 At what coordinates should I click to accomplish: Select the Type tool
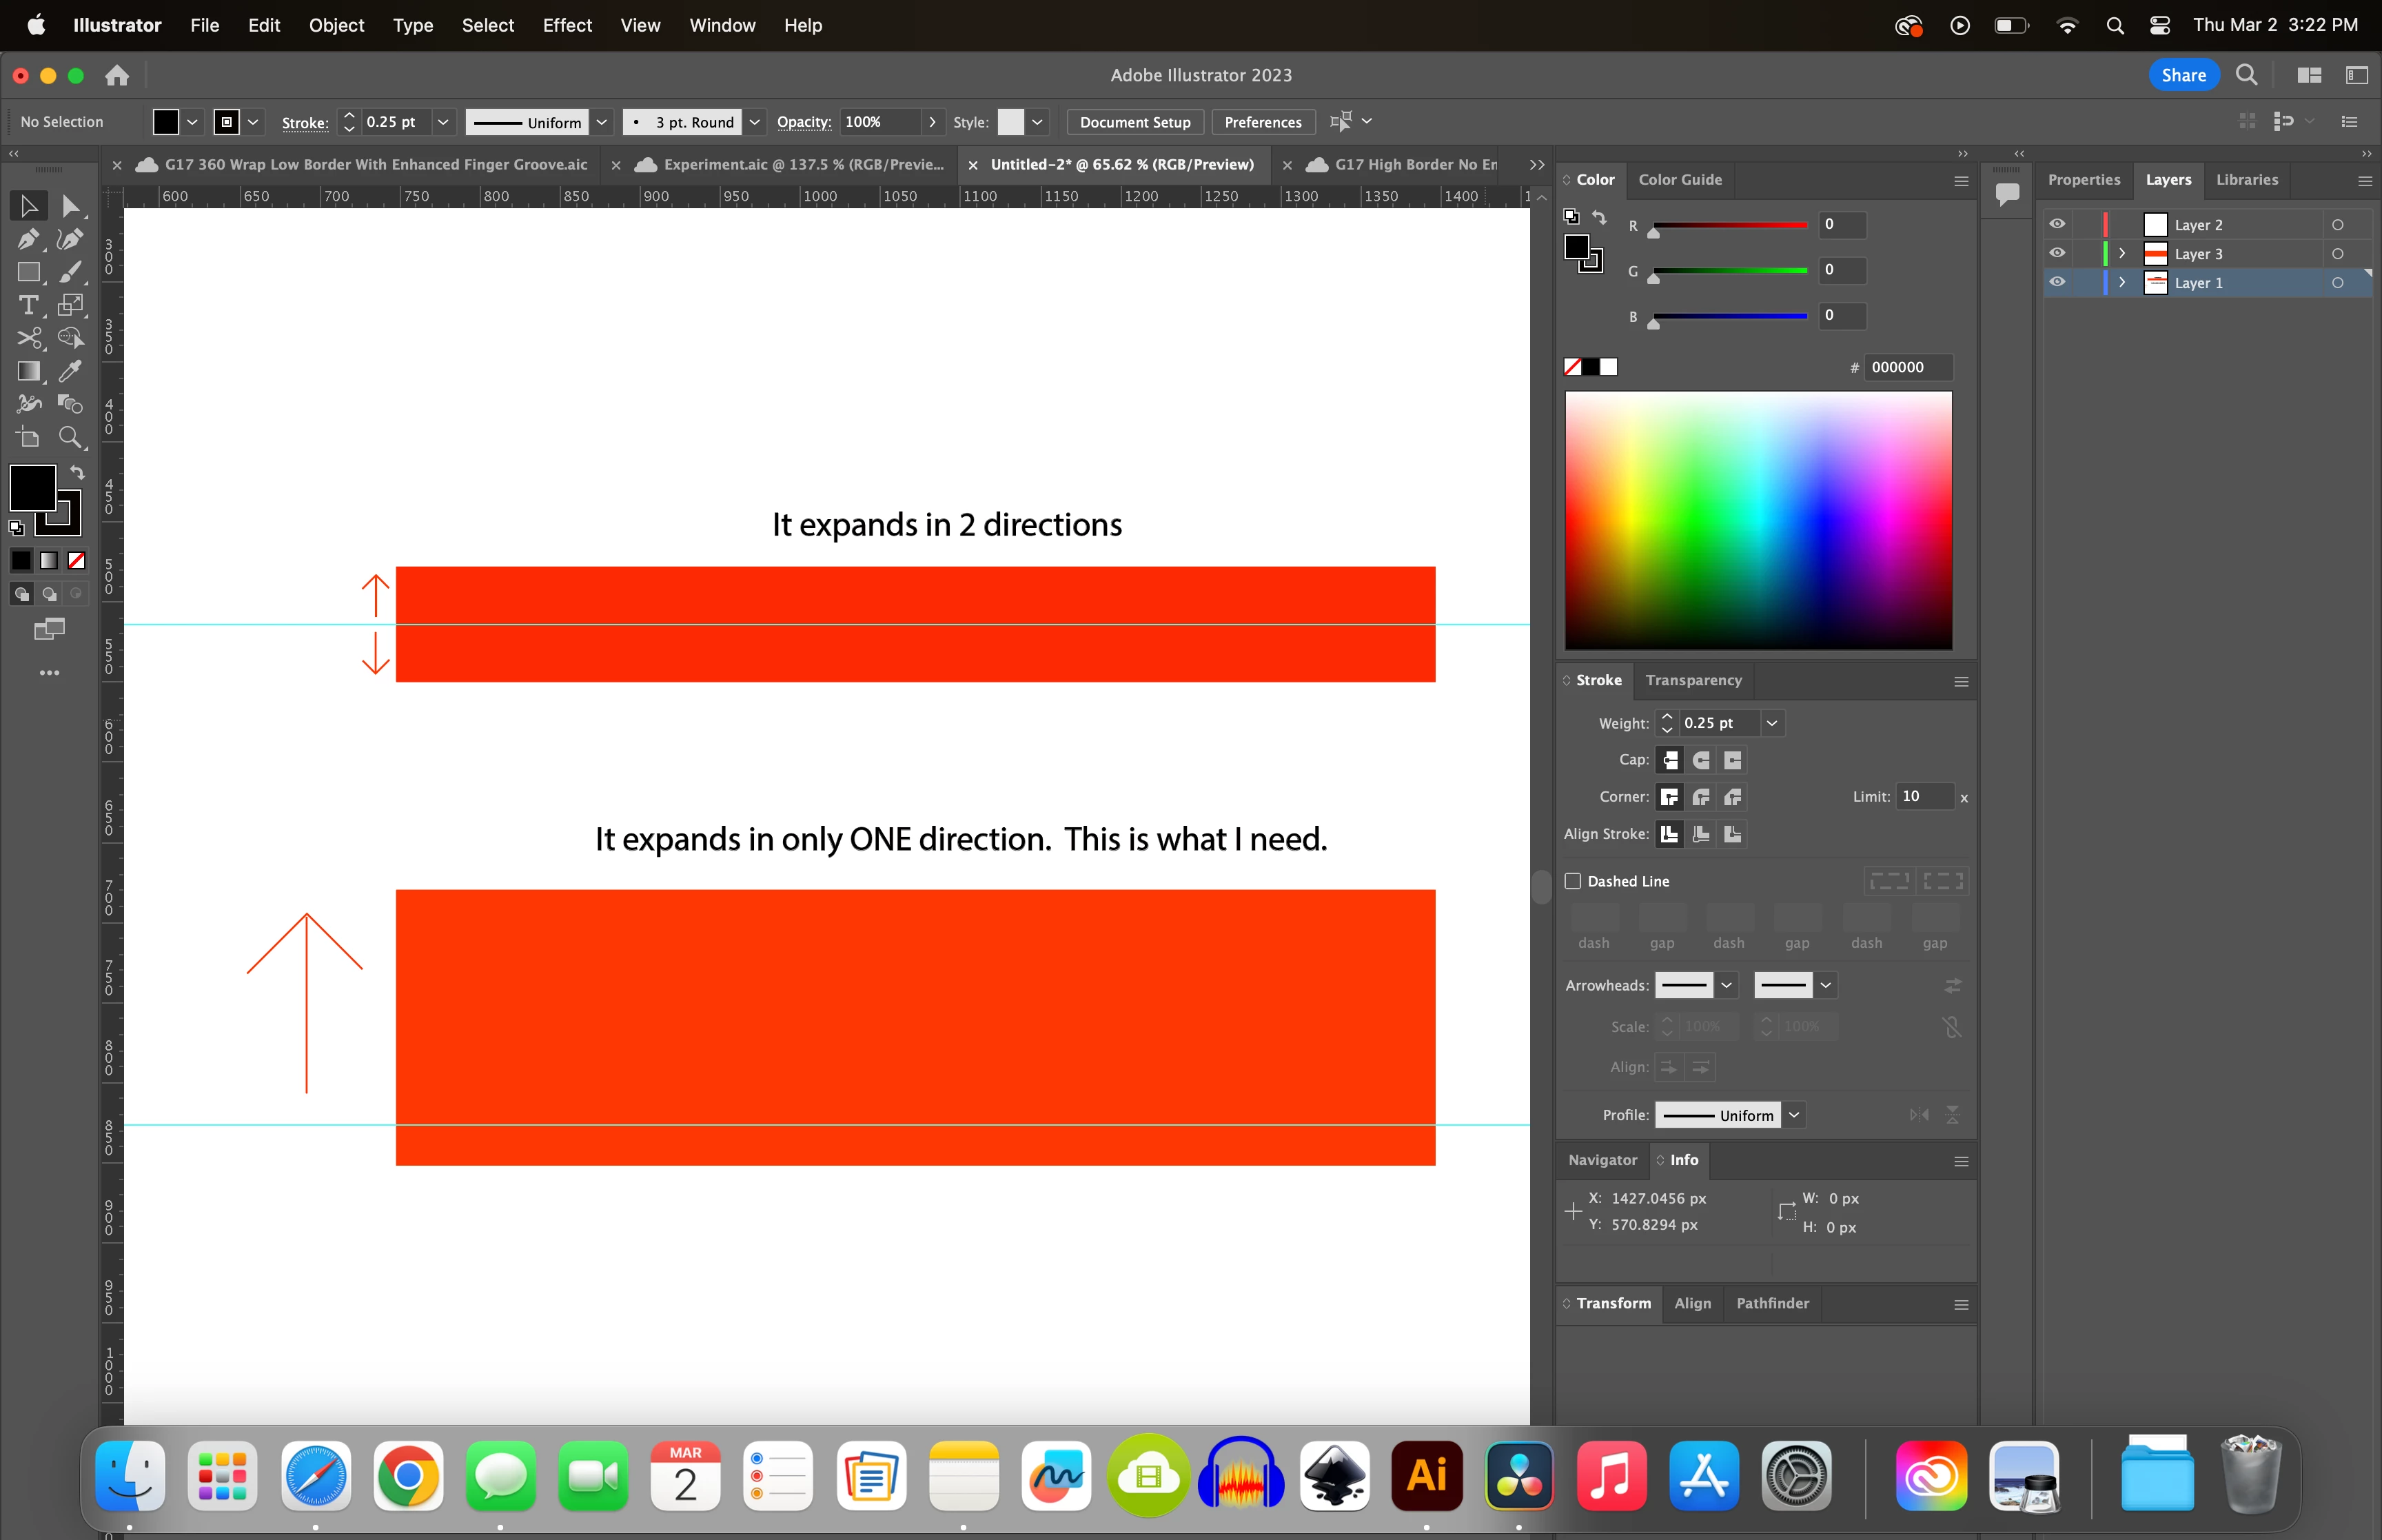pos(28,305)
